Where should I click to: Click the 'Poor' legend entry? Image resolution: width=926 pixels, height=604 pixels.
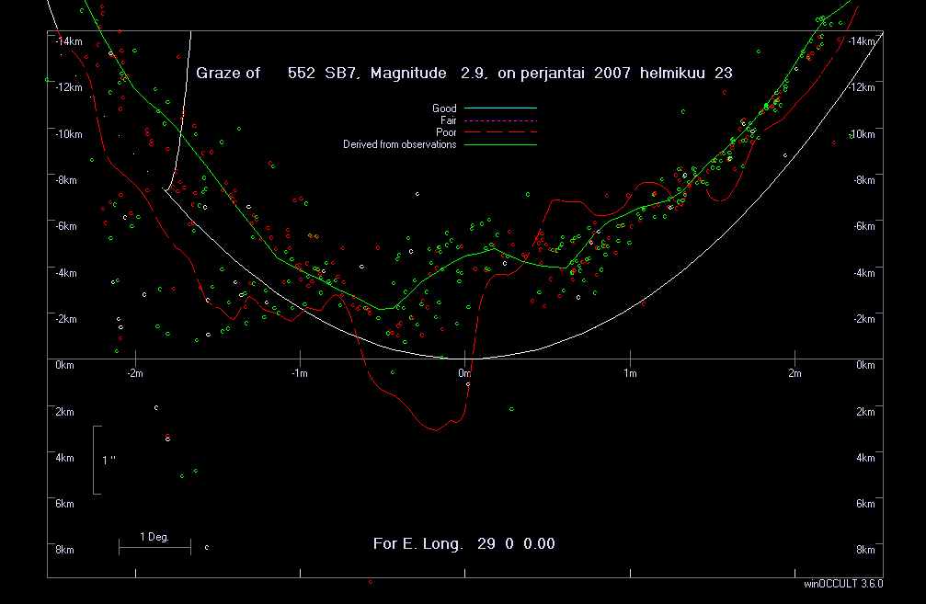point(446,132)
